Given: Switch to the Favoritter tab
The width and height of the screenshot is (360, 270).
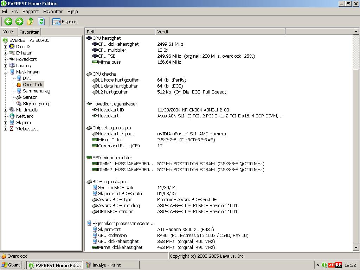Looking at the screenshot, I should [29, 32].
